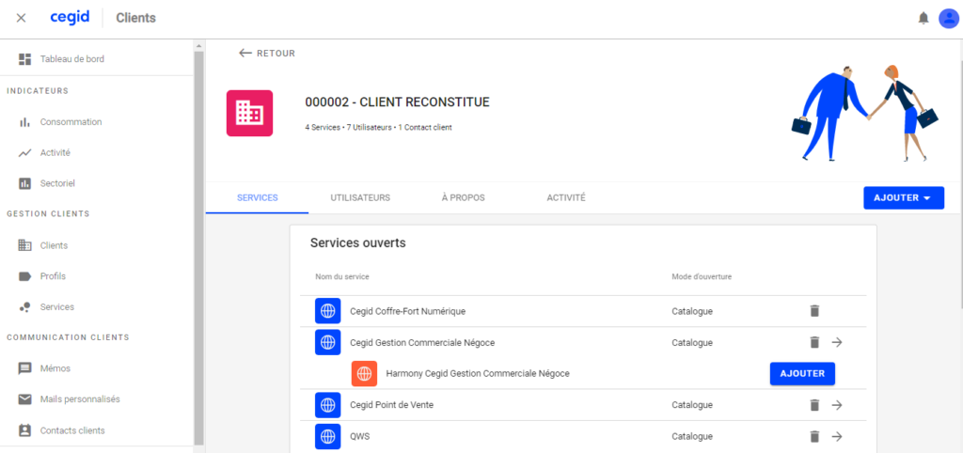Click AJOUTER for Harmony Cegid Gestion Commerciale Négoce
963x453 pixels.
point(802,373)
